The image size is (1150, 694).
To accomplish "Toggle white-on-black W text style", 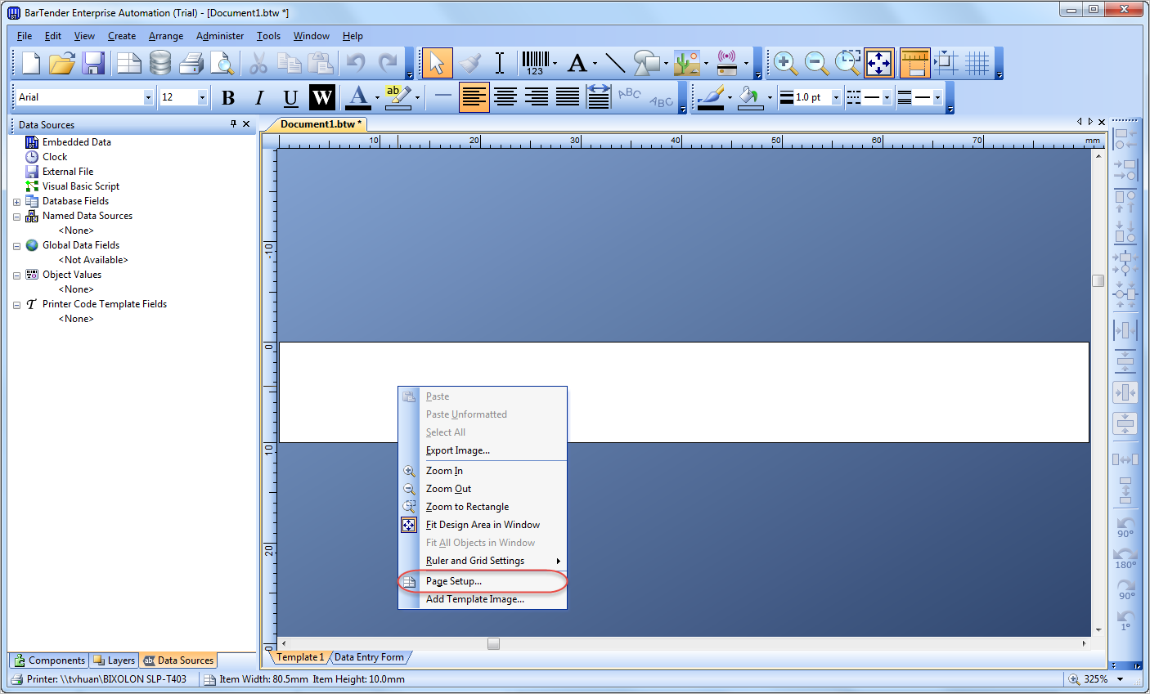I will [322, 97].
